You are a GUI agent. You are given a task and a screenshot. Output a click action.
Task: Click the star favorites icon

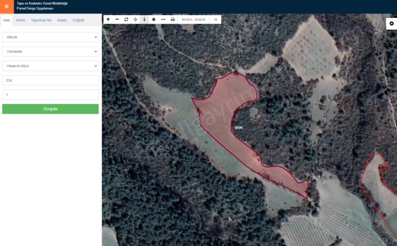154,19
